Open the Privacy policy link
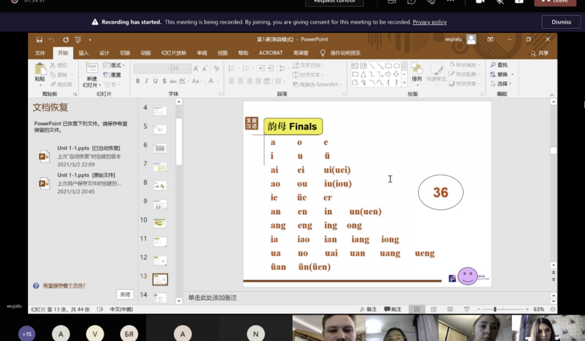This screenshot has width=585, height=341. pyautogui.click(x=429, y=22)
